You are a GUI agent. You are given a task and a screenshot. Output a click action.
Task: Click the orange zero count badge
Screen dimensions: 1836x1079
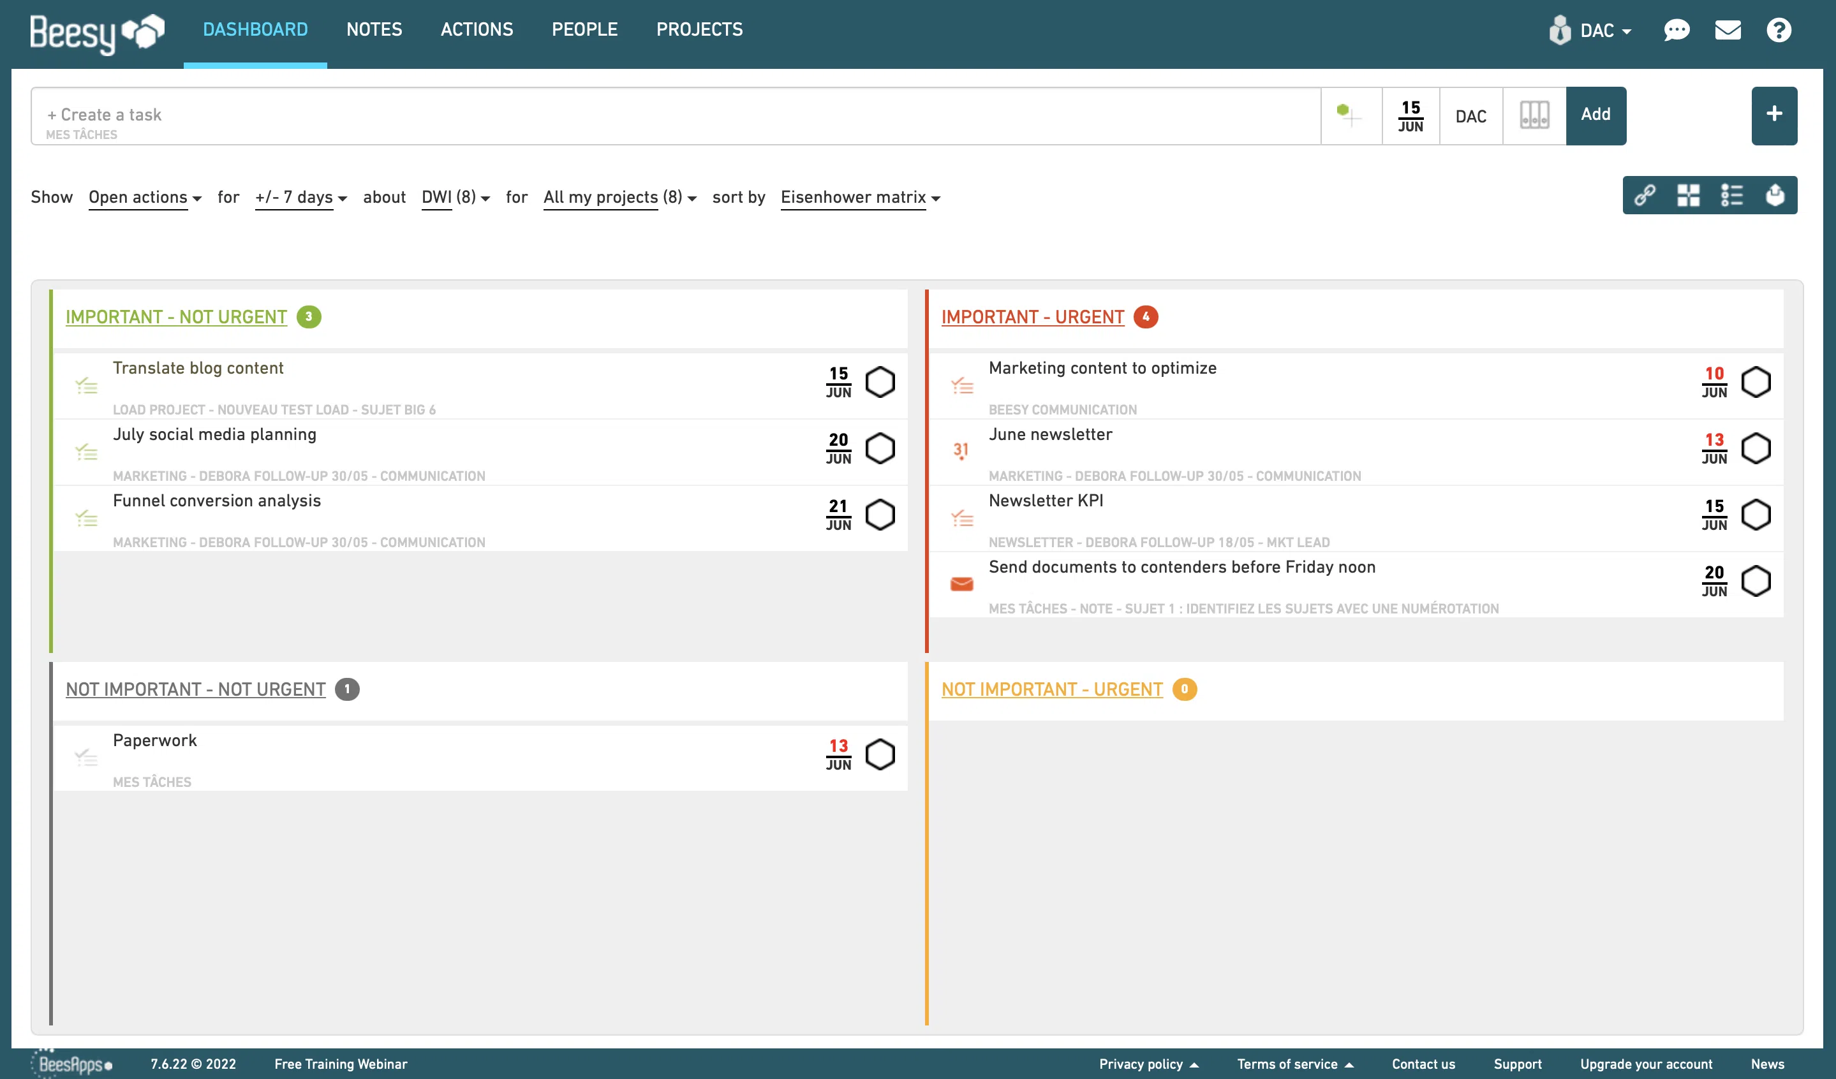(x=1184, y=689)
